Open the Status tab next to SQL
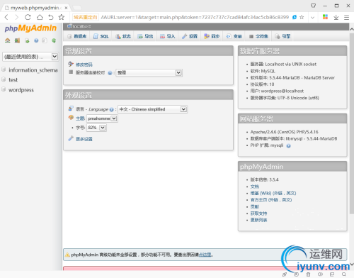354x278 pixels. (123, 36)
